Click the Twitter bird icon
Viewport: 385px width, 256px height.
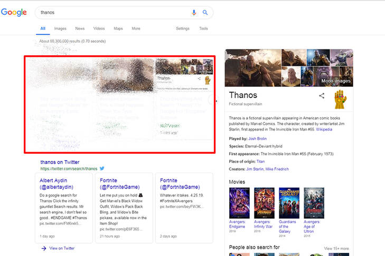pos(102,169)
